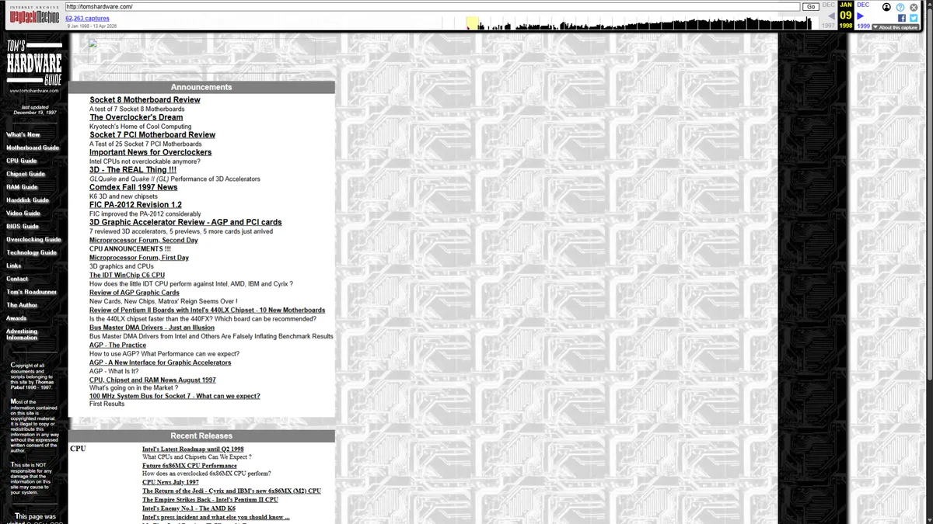Expand the About this capture panel
933x524 pixels.
[x=896, y=27]
